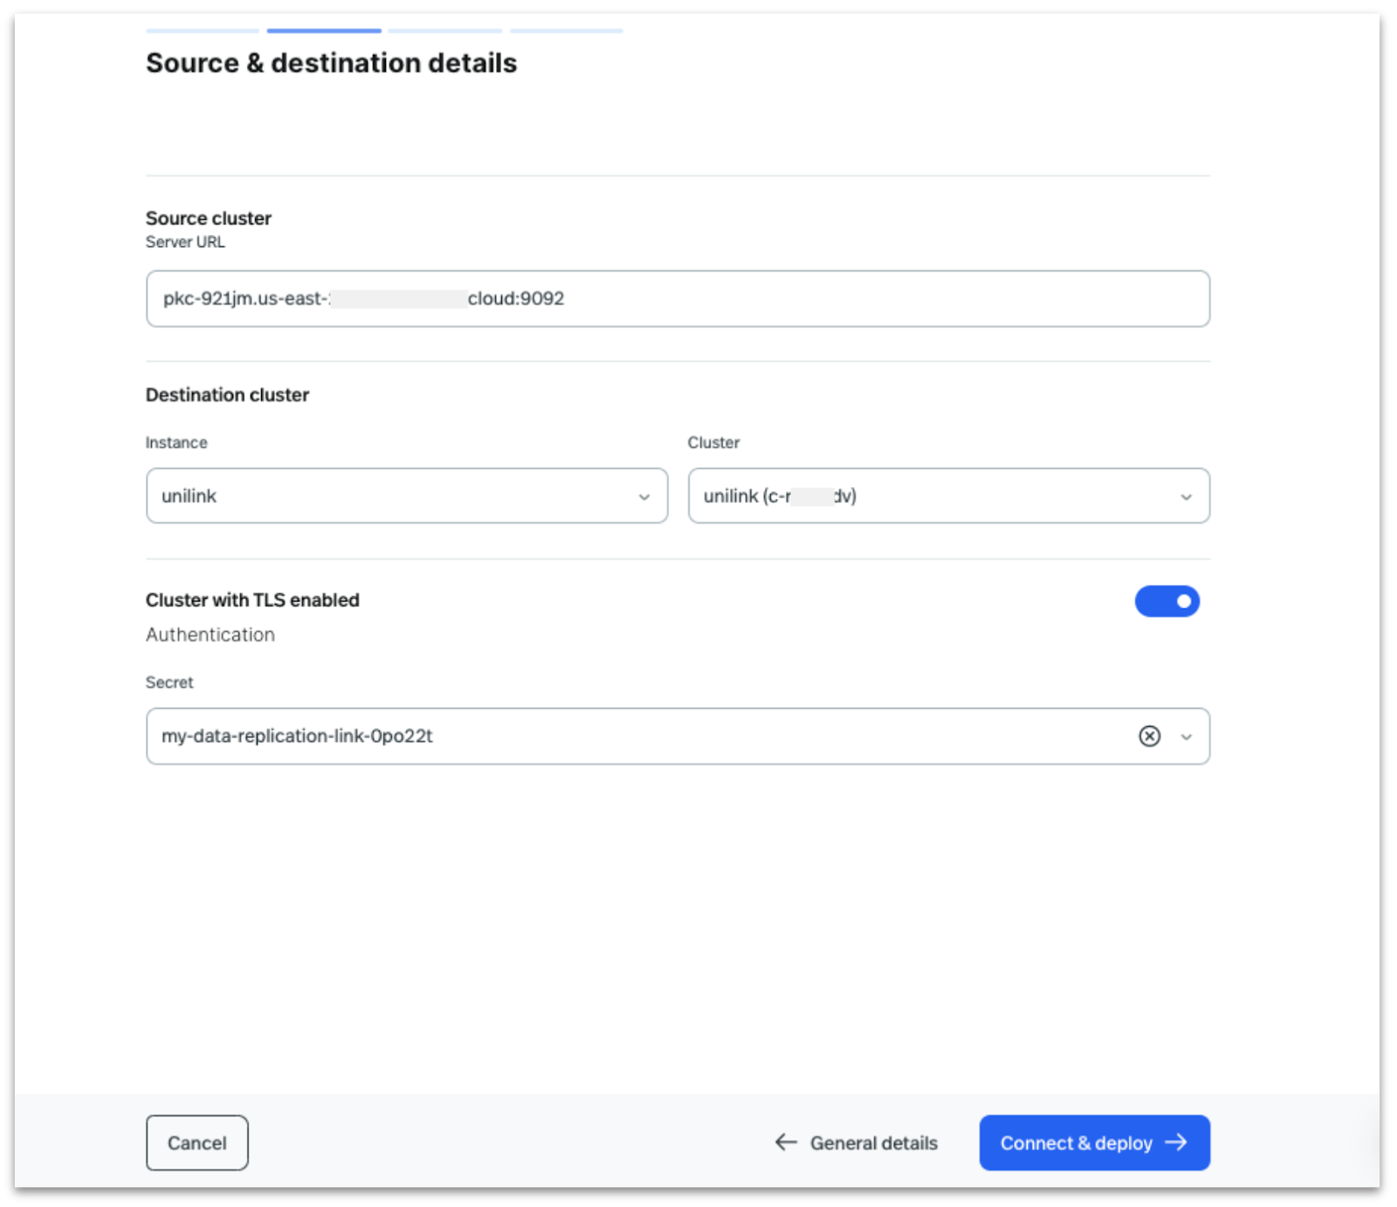The height and width of the screenshot is (1207, 1397).
Task: Select the third wizard step bar
Action: (444, 31)
